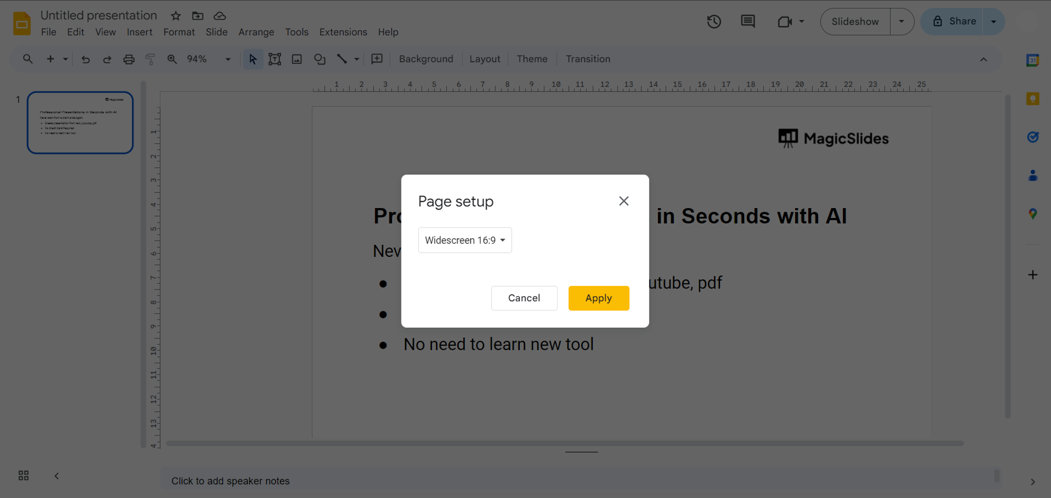Redo the last action
1051x498 pixels.
107,59
